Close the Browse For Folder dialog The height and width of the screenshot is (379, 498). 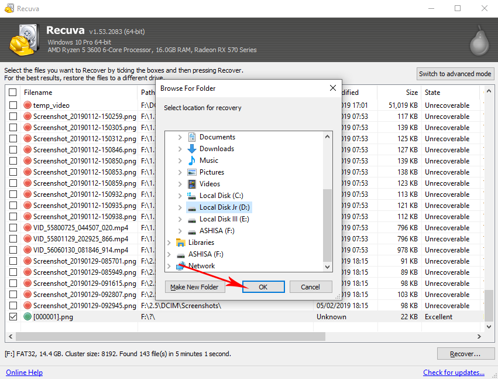click(332, 88)
